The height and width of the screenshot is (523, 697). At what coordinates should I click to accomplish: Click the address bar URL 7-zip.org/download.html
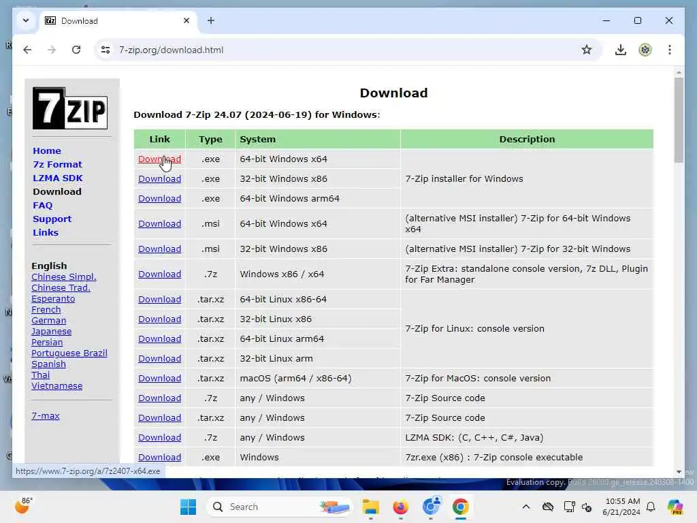click(171, 50)
